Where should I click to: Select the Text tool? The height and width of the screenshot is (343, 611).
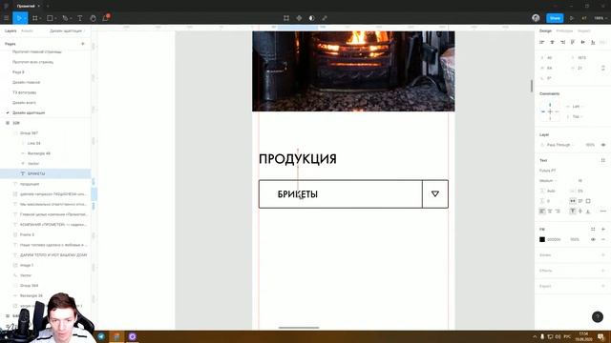pos(80,18)
